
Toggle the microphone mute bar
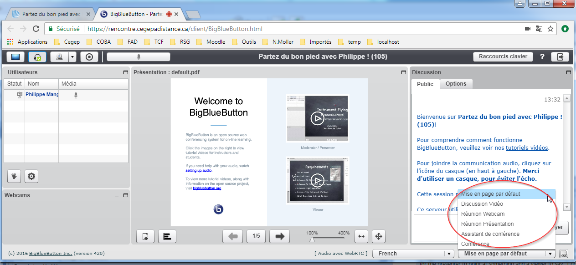pos(139,57)
